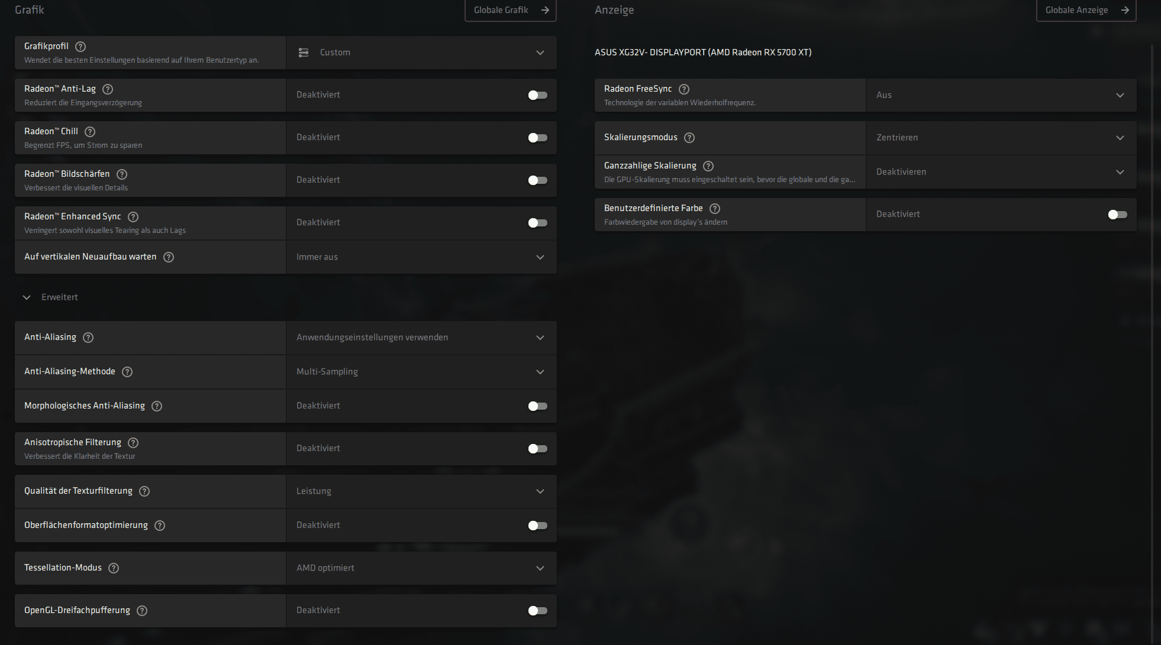Screen dimensions: 1161x645
Task: Click the Custom profile sliders icon
Action: click(x=304, y=53)
